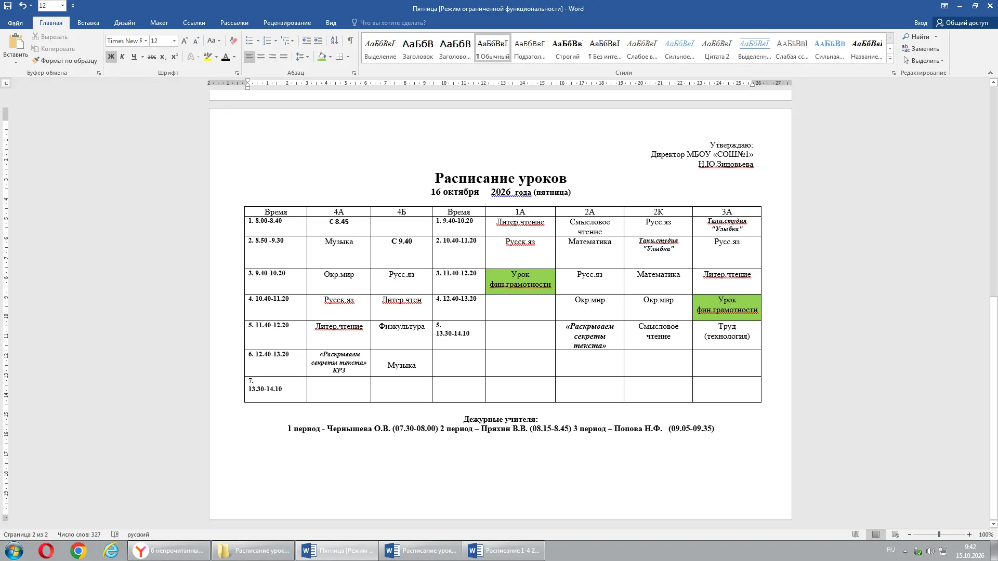Screen dimensions: 998x561
Task: Click the Вход (Sign in) link
Action: tap(921, 23)
